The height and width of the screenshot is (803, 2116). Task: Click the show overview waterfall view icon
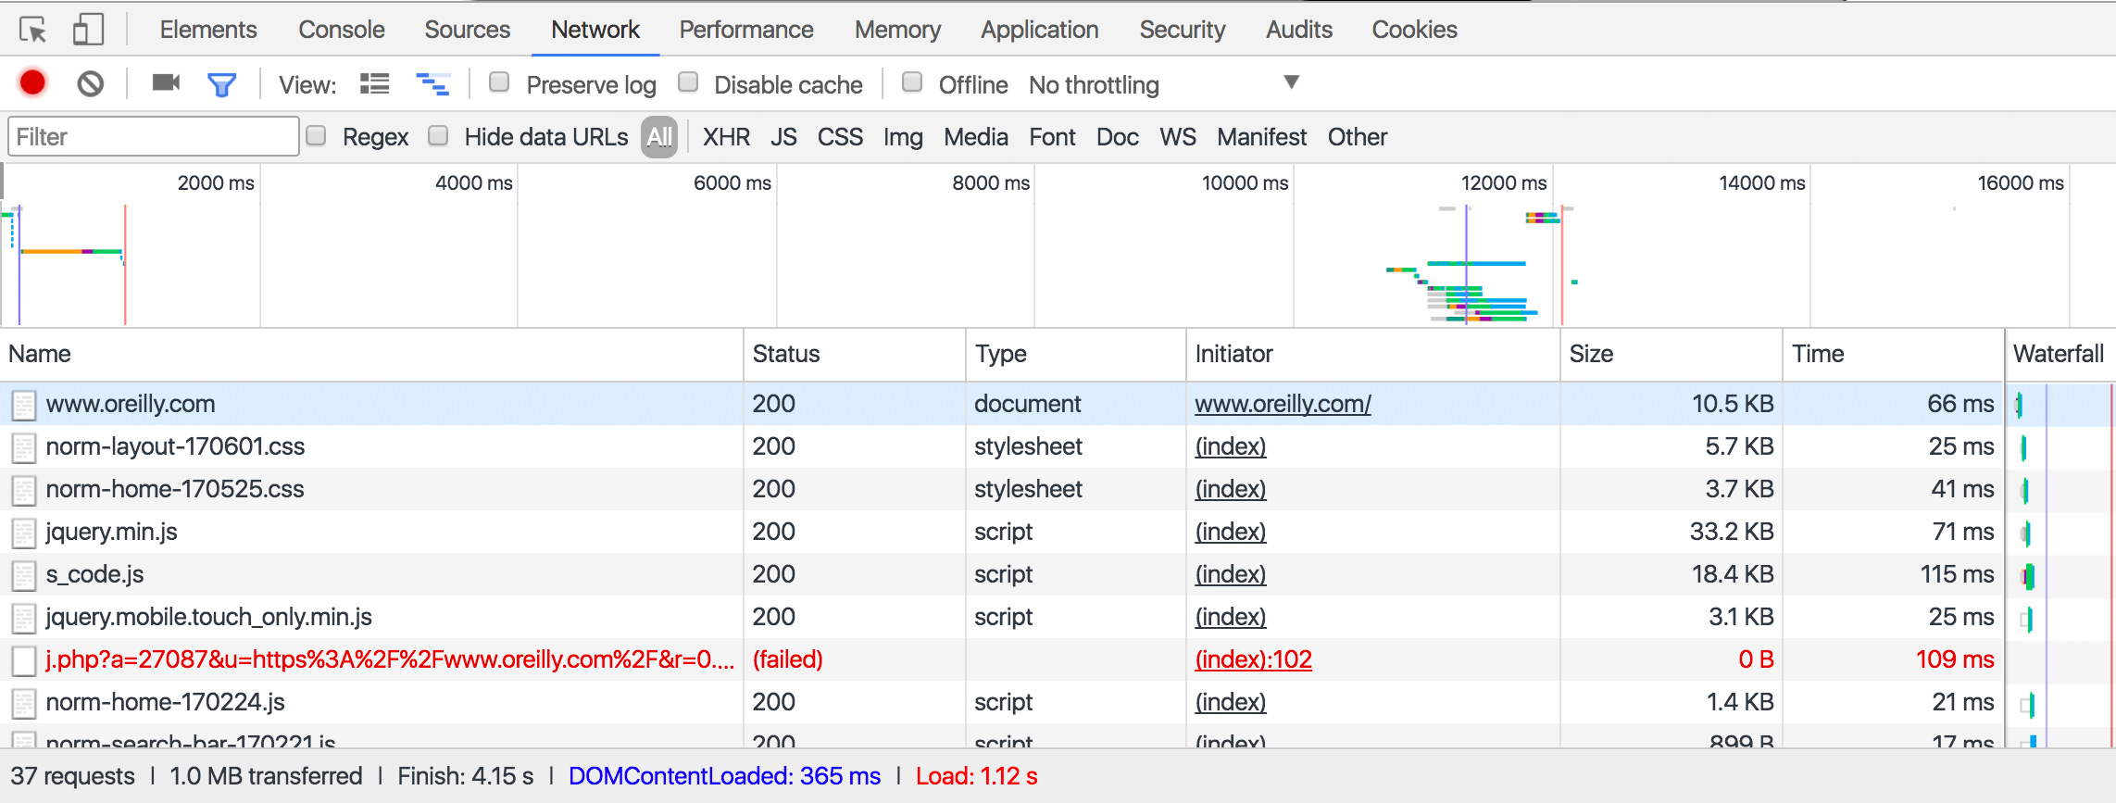point(432,84)
